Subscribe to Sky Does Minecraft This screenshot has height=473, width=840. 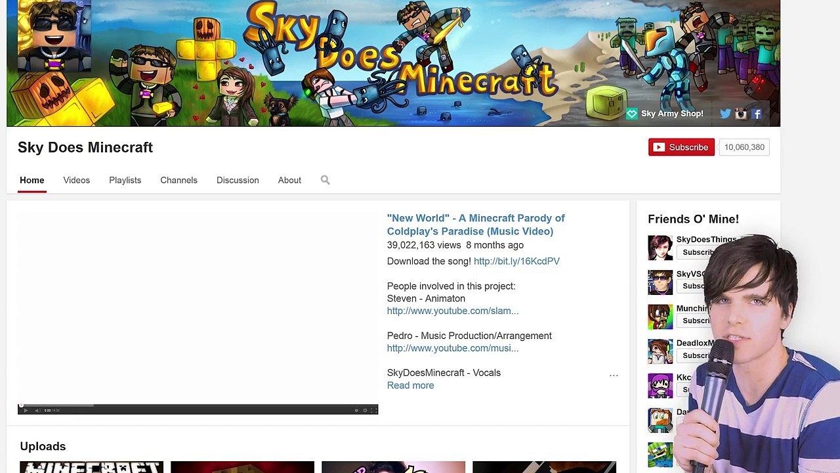(x=681, y=147)
